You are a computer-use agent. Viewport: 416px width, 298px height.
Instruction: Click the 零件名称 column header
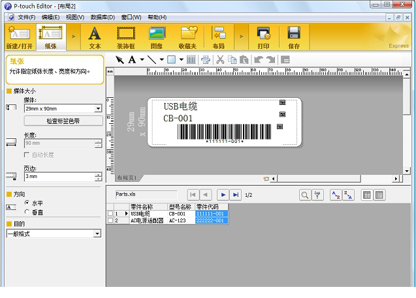pos(149,207)
